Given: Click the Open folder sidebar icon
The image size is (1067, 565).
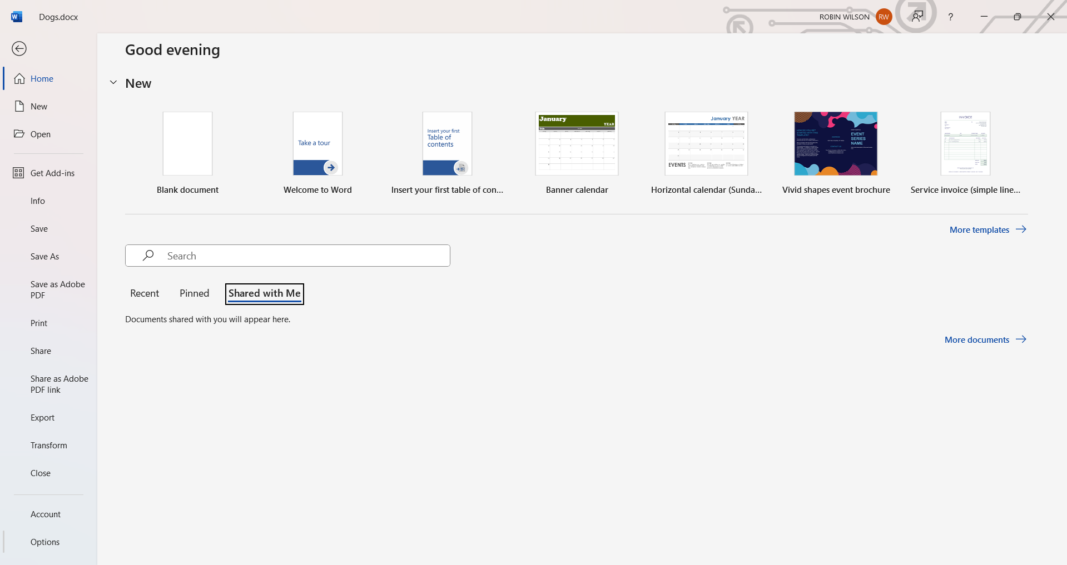Looking at the screenshot, I should click(19, 134).
